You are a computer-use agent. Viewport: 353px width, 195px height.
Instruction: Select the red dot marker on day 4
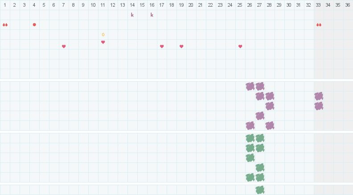pos(34,25)
